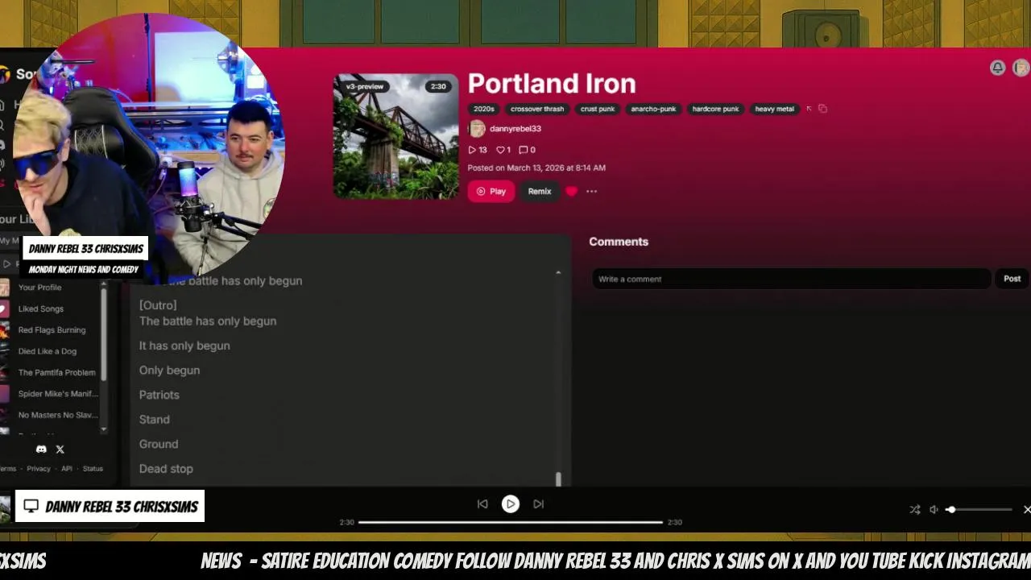Open the three-dot more options menu

click(x=592, y=192)
